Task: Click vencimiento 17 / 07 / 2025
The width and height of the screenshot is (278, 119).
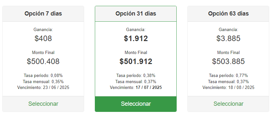Action: point(136,87)
